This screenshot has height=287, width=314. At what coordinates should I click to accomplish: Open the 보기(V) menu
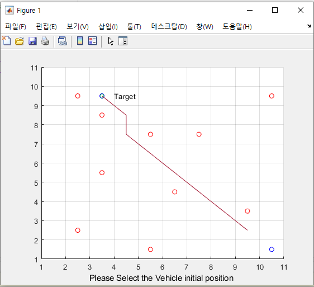(78, 26)
